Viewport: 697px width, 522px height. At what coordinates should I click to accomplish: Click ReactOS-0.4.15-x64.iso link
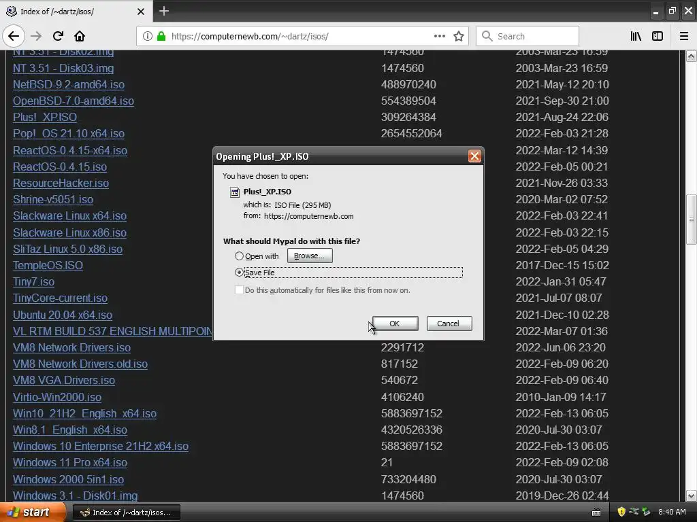pyautogui.click(x=70, y=150)
